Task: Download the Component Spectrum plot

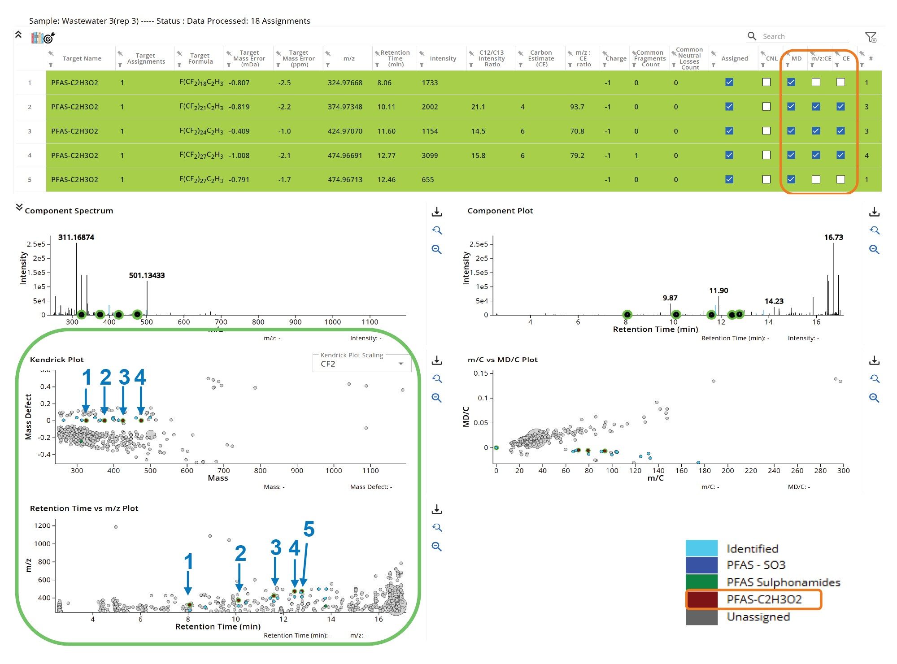Action: (x=437, y=212)
